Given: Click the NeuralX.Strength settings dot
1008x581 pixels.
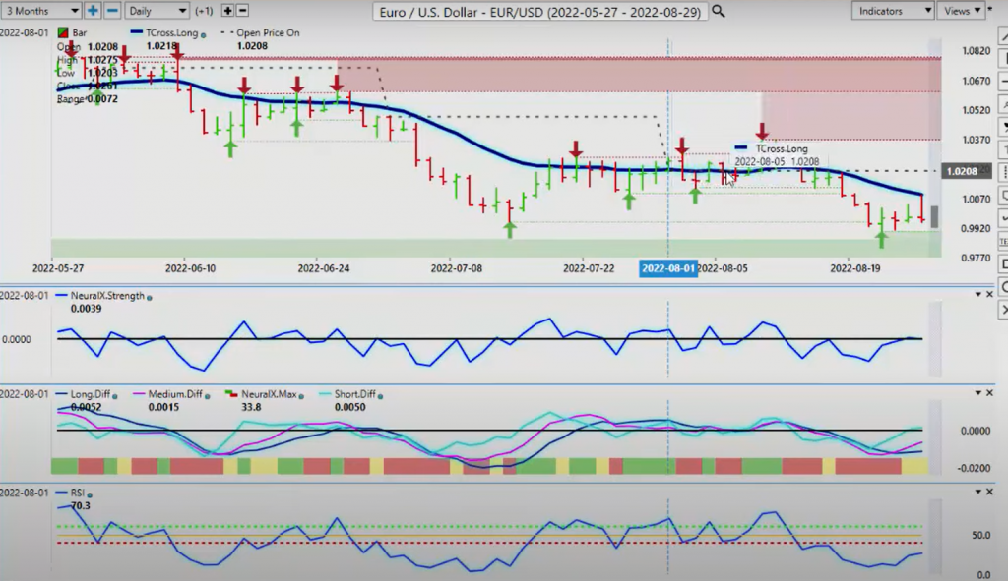Looking at the screenshot, I should point(150,298).
